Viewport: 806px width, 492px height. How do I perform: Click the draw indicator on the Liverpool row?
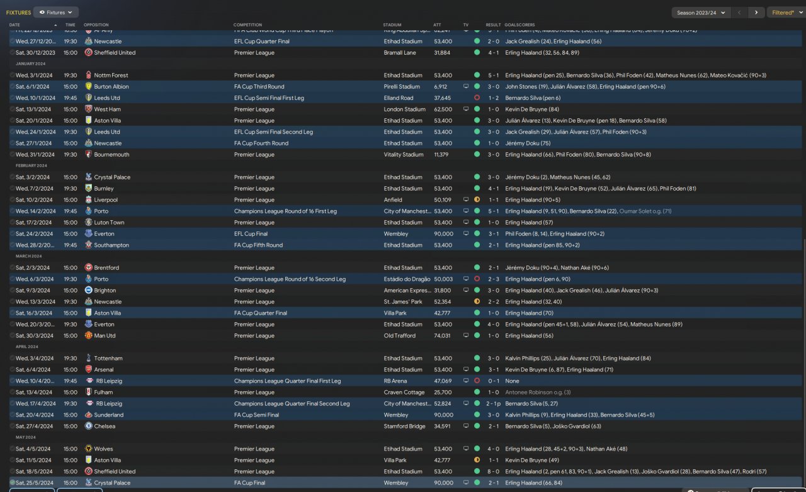(x=477, y=200)
